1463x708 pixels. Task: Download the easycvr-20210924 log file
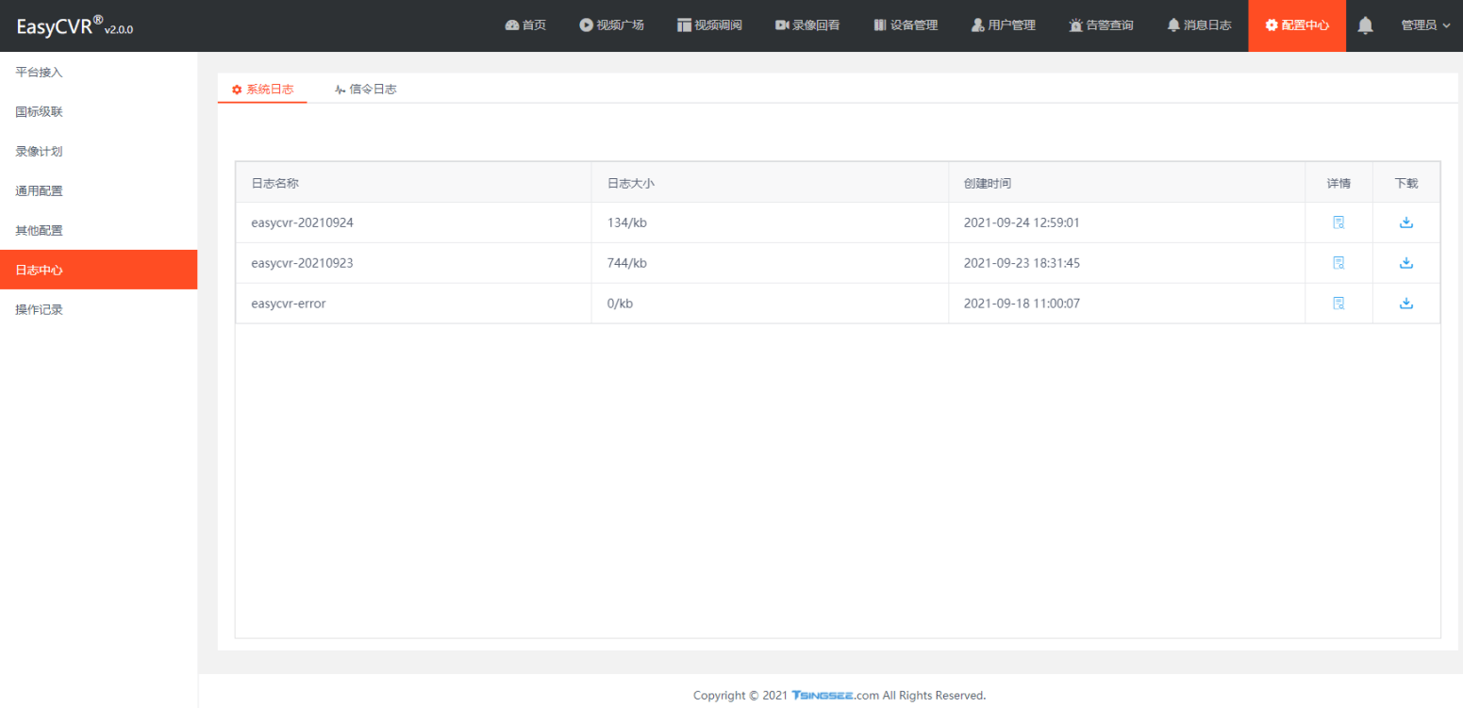(x=1405, y=222)
